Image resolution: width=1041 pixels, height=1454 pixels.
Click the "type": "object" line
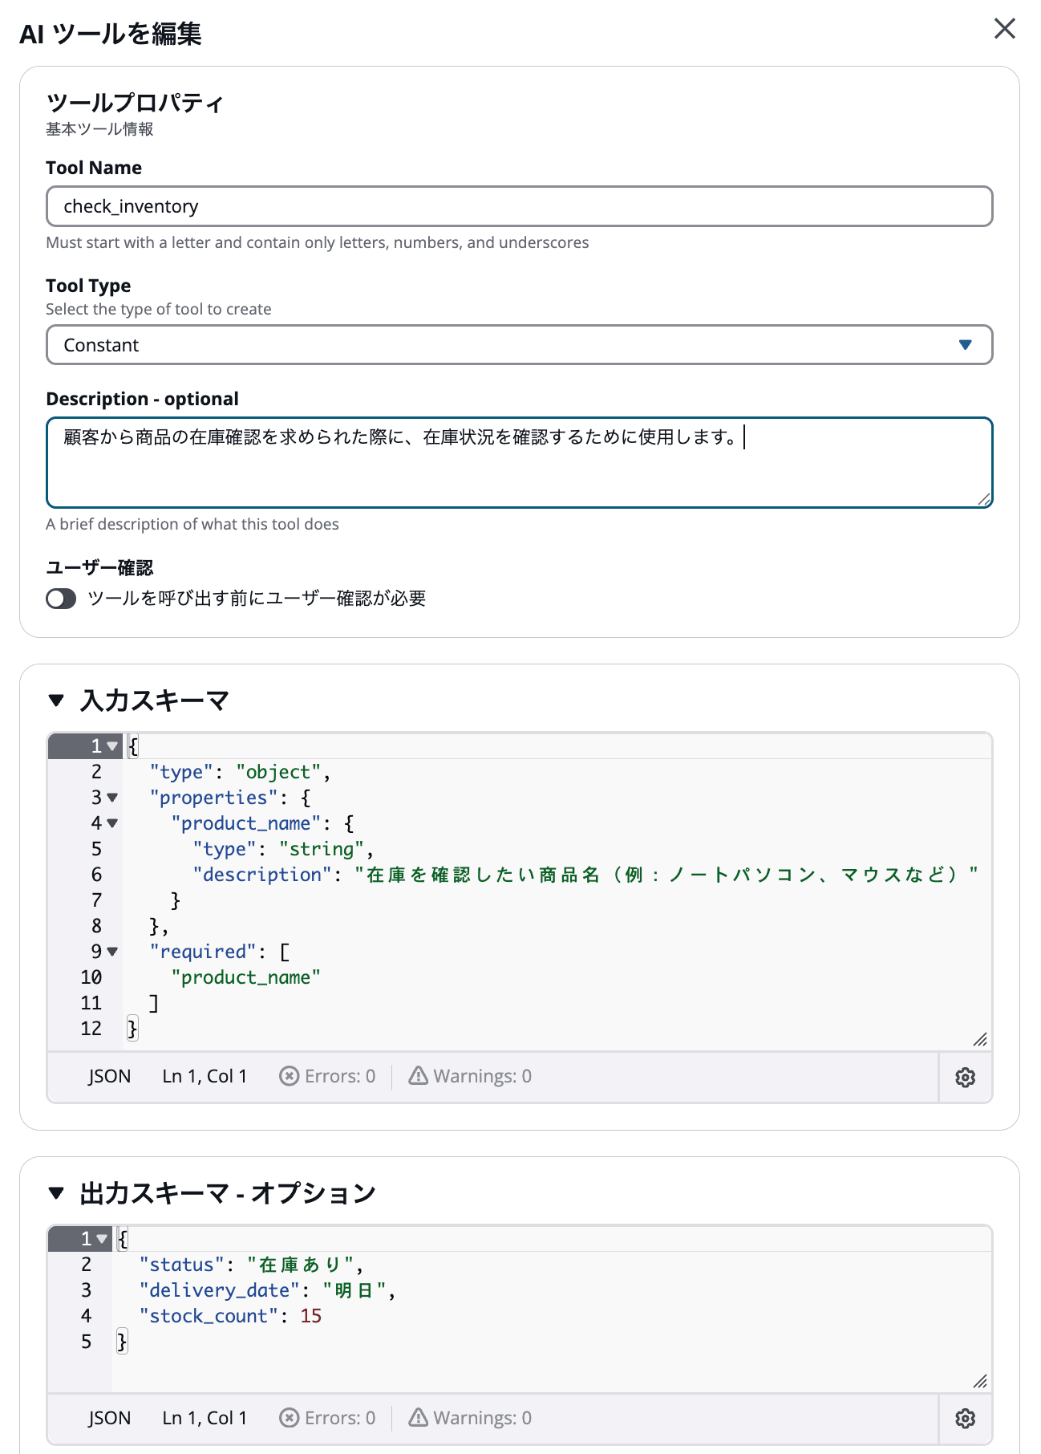point(240,772)
